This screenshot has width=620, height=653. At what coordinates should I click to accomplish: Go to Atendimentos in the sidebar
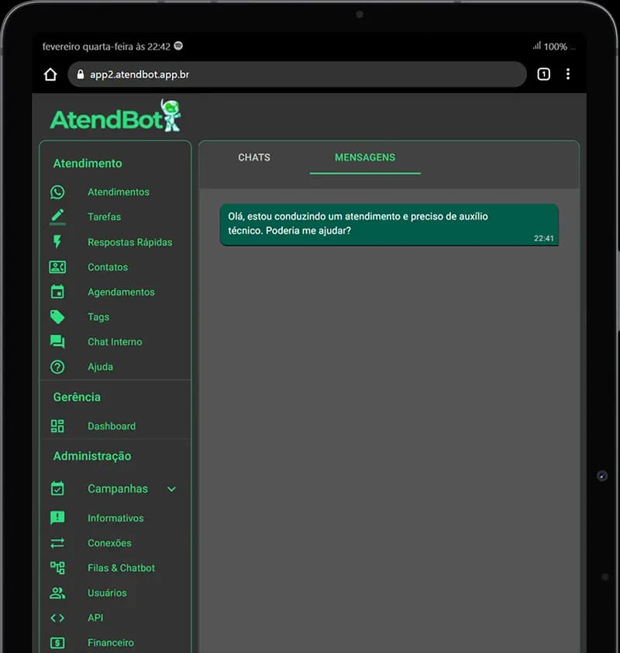119,192
